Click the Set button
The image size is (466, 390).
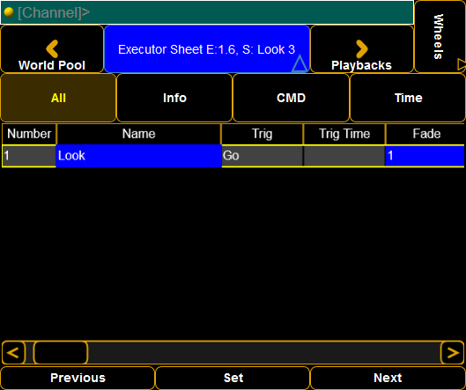coord(233,379)
